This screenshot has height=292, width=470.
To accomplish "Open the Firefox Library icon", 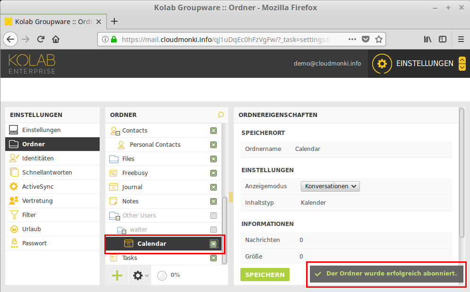I will (x=427, y=39).
